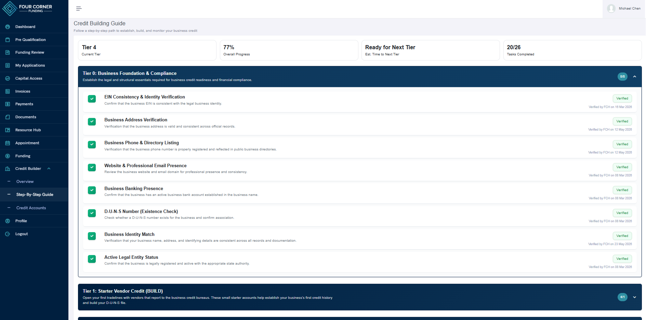The height and width of the screenshot is (320, 646).
Task: Click the Pre Qualification clipboard icon
Action: point(8,40)
